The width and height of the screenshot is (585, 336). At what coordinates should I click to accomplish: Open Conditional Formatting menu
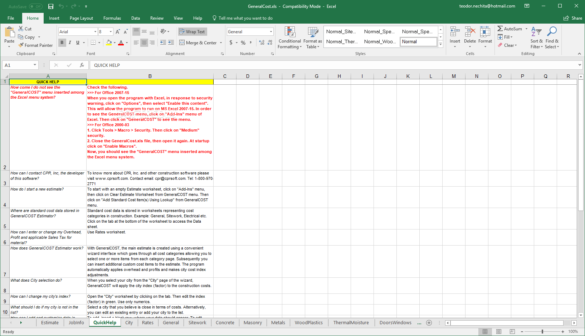[290, 38]
